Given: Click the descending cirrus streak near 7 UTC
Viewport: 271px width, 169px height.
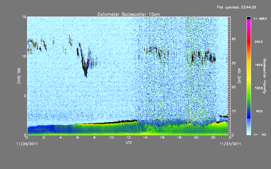Looking at the screenshot, I should (83, 61).
